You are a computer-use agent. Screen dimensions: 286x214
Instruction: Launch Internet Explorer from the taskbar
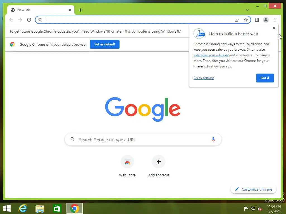(x=23, y=208)
